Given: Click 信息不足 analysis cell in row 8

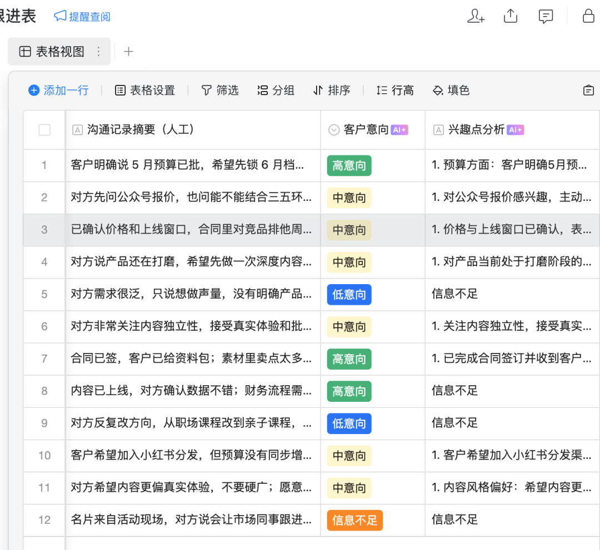Looking at the screenshot, I should (512, 391).
